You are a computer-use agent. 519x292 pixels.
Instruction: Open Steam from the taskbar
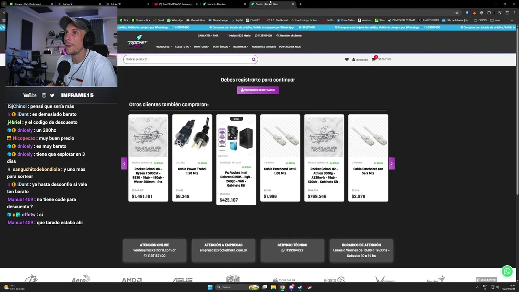coord(300,287)
